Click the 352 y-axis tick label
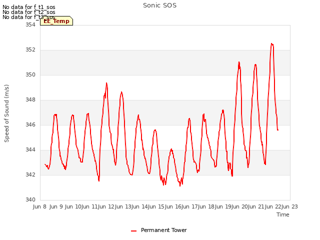320x240 pixels. point(30,50)
